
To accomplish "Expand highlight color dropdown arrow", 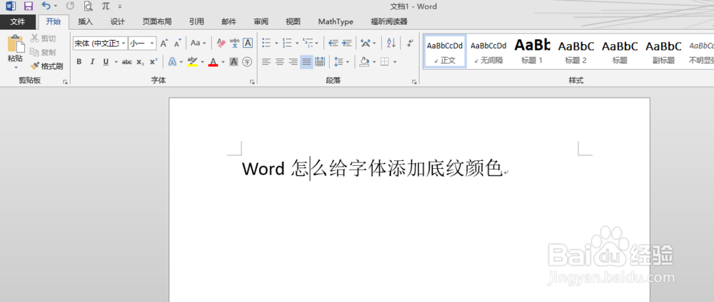I will coord(202,62).
